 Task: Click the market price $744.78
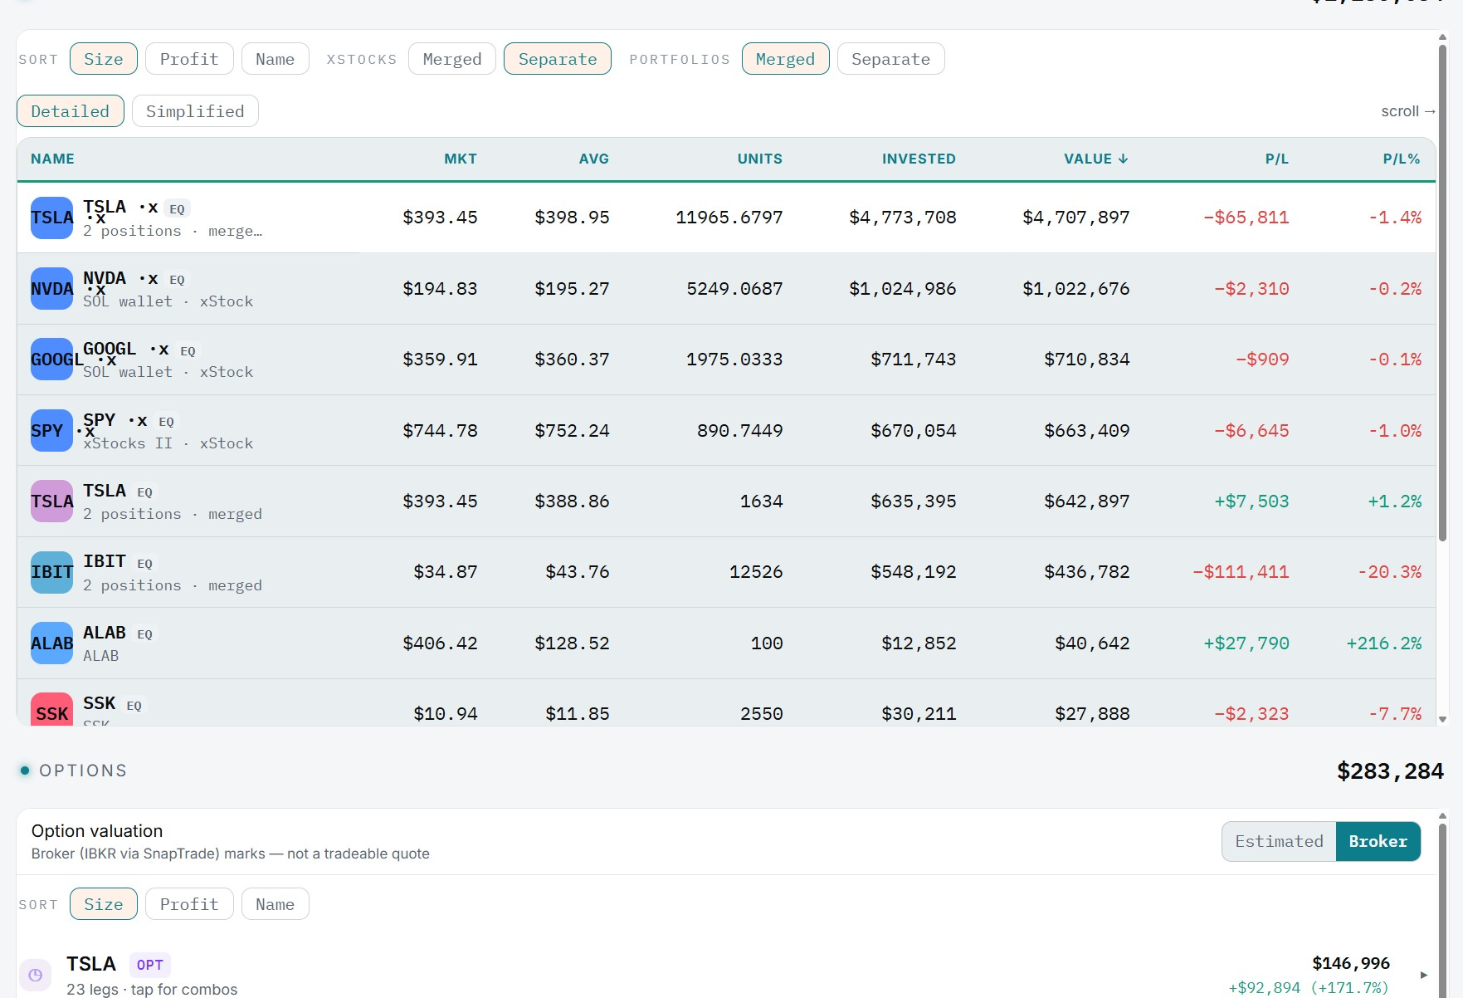[x=440, y=431]
